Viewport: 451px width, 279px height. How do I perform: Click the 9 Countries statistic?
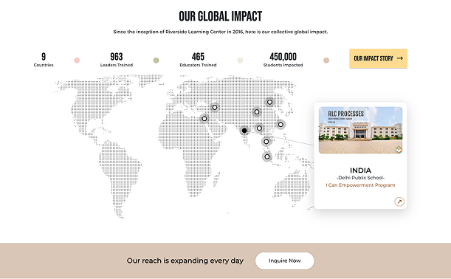[x=44, y=60]
